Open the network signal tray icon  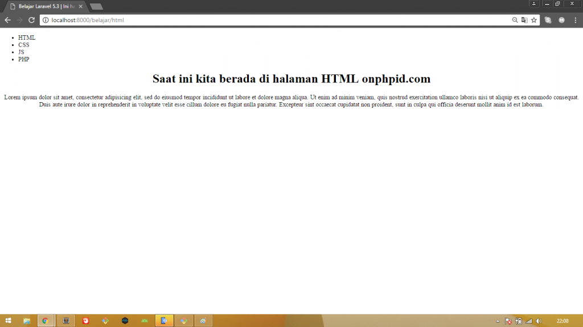(529, 321)
